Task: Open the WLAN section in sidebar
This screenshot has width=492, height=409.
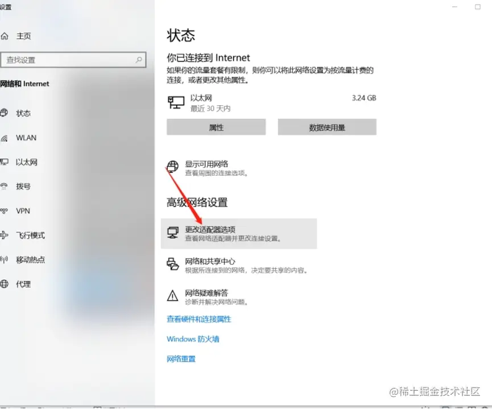Action: (x=26, y=138)
